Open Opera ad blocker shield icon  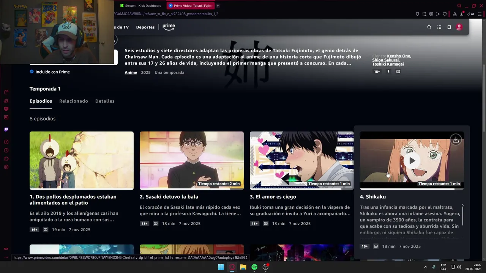[x=431, y=14]
